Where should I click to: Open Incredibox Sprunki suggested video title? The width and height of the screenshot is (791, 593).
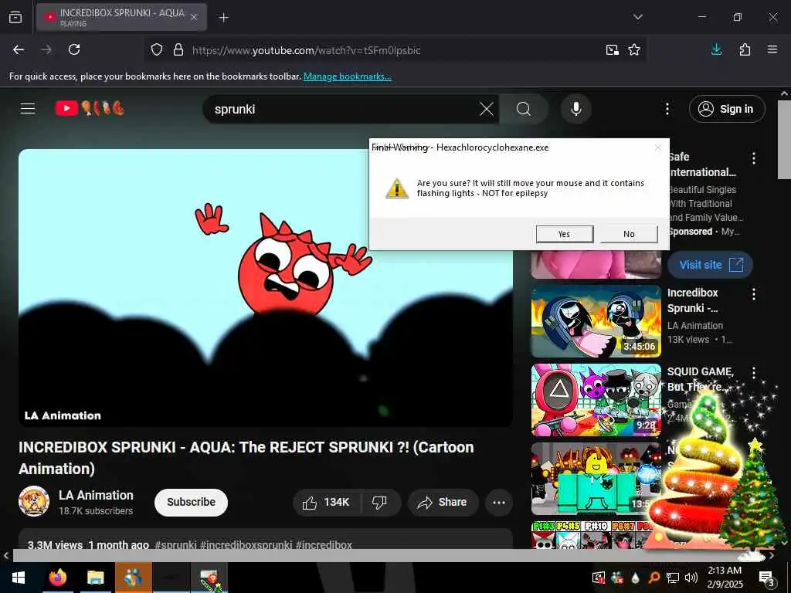[693, 300]
